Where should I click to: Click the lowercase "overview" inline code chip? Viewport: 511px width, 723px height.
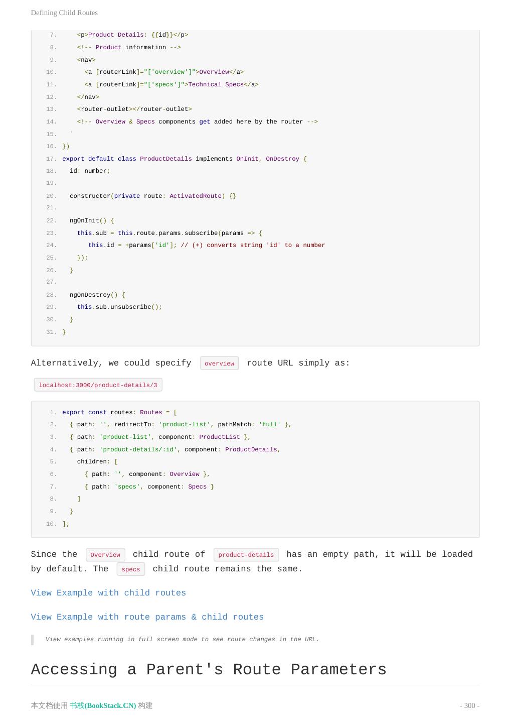tap(219, 364)
